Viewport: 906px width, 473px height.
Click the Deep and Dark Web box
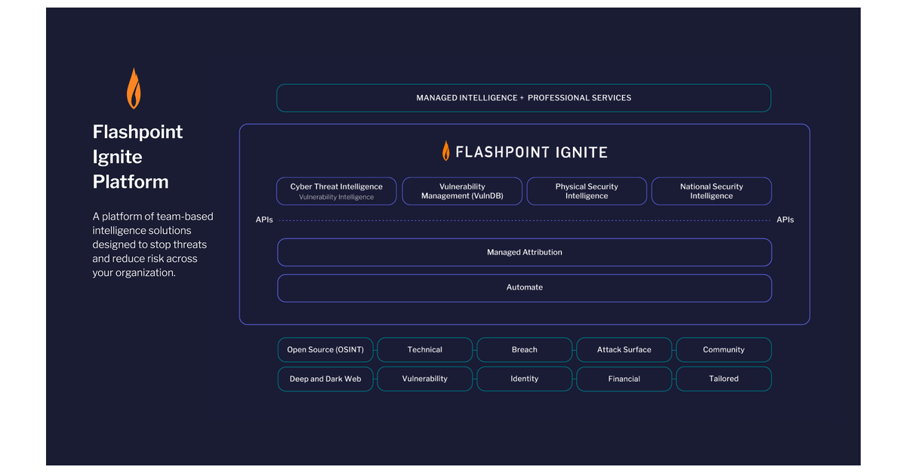(x=325, y=379)
